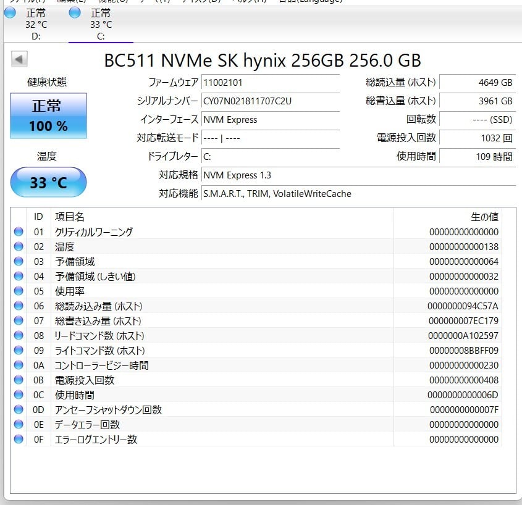
Task: Click the 電源投入回数 1032 回 field
Action: click(477, 138)
